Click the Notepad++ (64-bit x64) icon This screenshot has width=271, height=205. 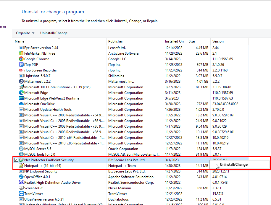21,165
